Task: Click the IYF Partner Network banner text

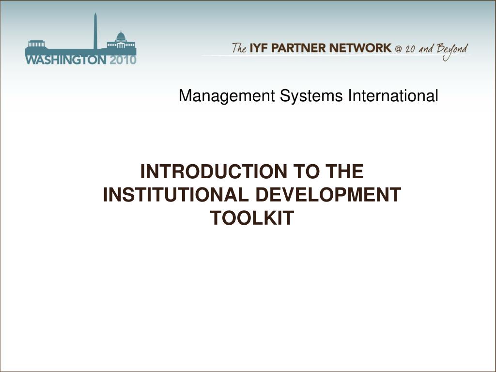Action: (x=350, y=50)
